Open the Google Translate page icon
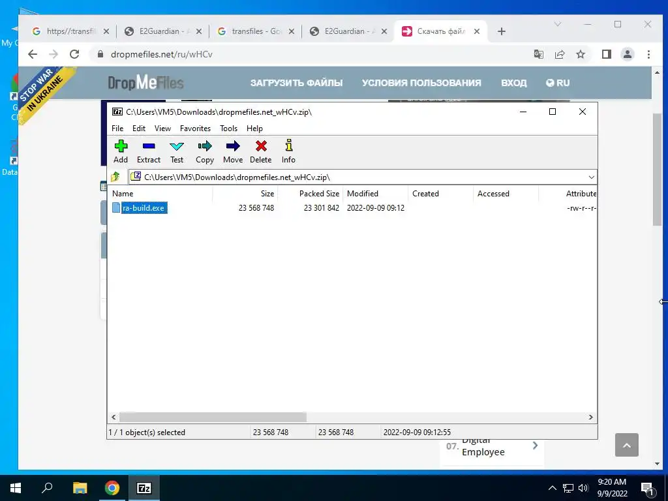 pyautogui.click(x=538, y=54)
